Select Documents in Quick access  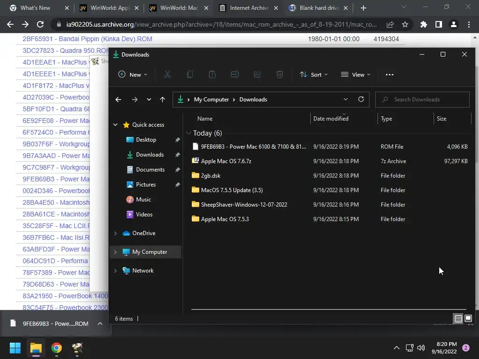[x=150, y=170]
